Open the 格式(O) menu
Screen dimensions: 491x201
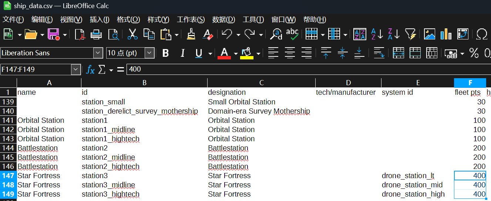pyautogui.click(x=128, y=20)
